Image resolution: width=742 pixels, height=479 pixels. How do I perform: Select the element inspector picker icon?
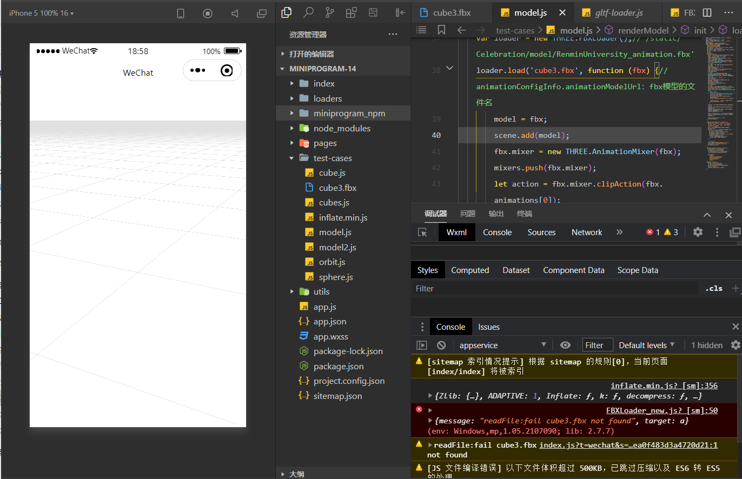422,232
